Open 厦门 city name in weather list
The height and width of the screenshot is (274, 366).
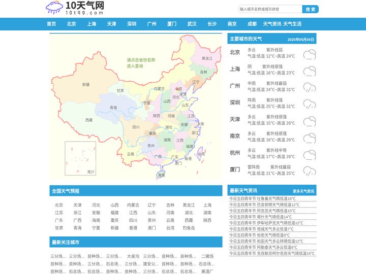[235, 169]
